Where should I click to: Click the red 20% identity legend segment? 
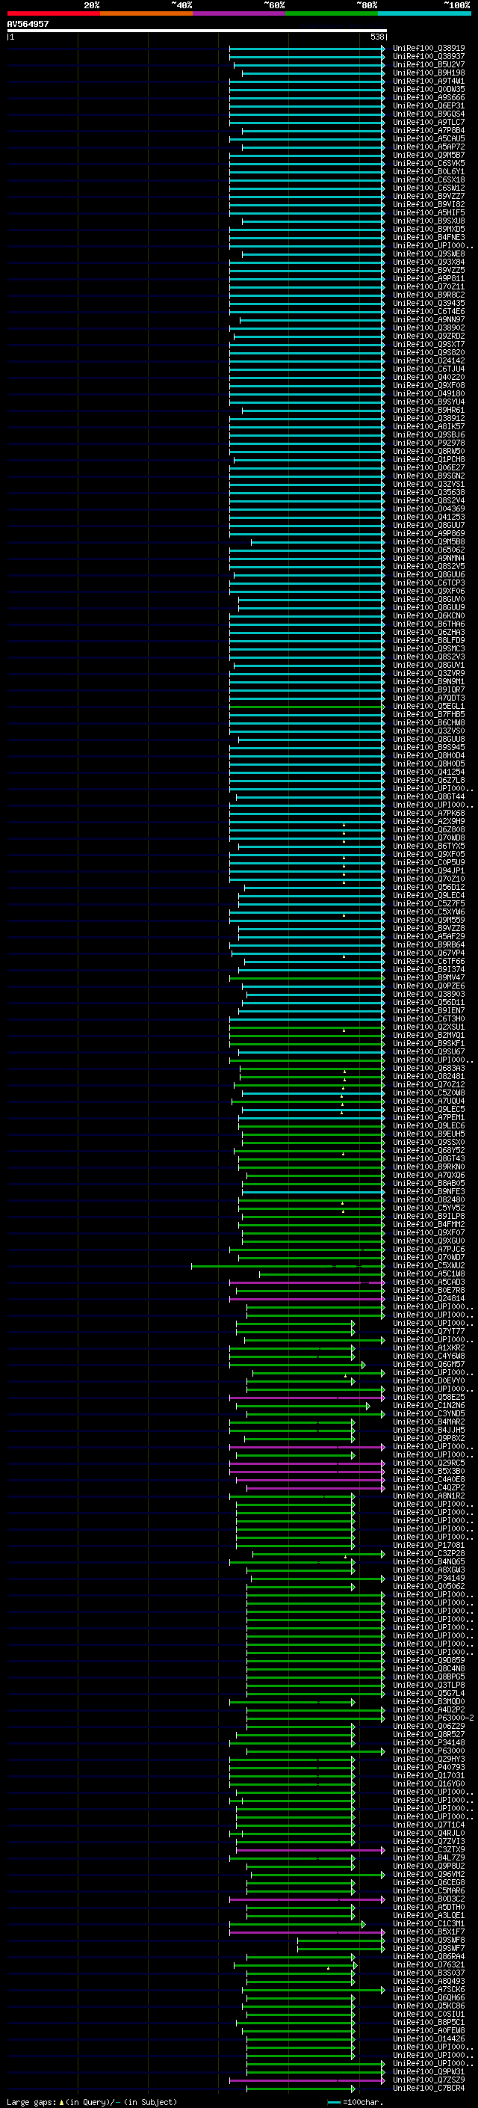53,13
